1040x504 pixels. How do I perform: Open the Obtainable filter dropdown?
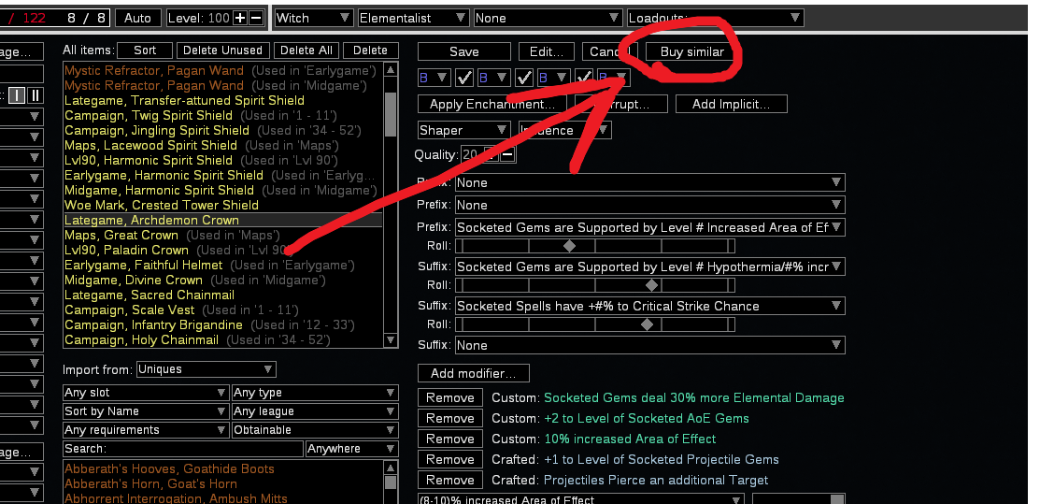[315, 429]
